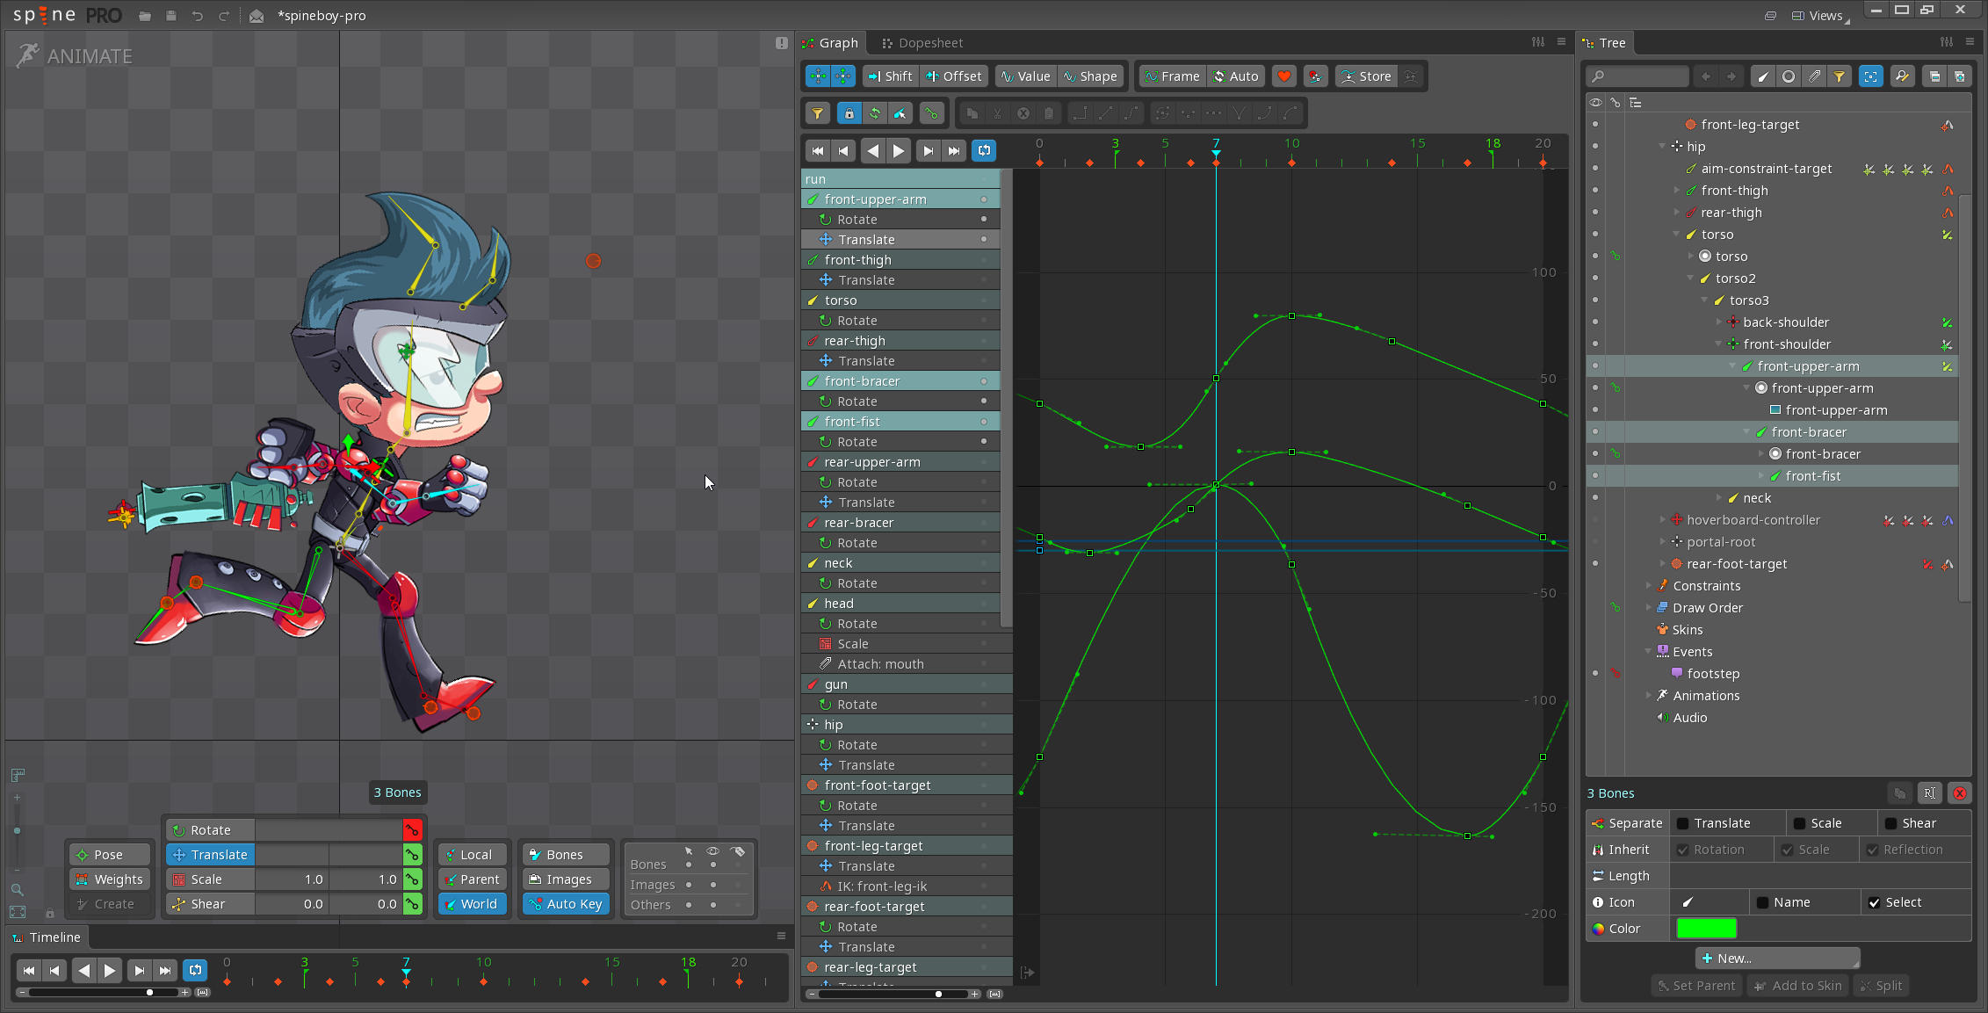Expand the hoverboard-controller bone node

(1662, 520)
